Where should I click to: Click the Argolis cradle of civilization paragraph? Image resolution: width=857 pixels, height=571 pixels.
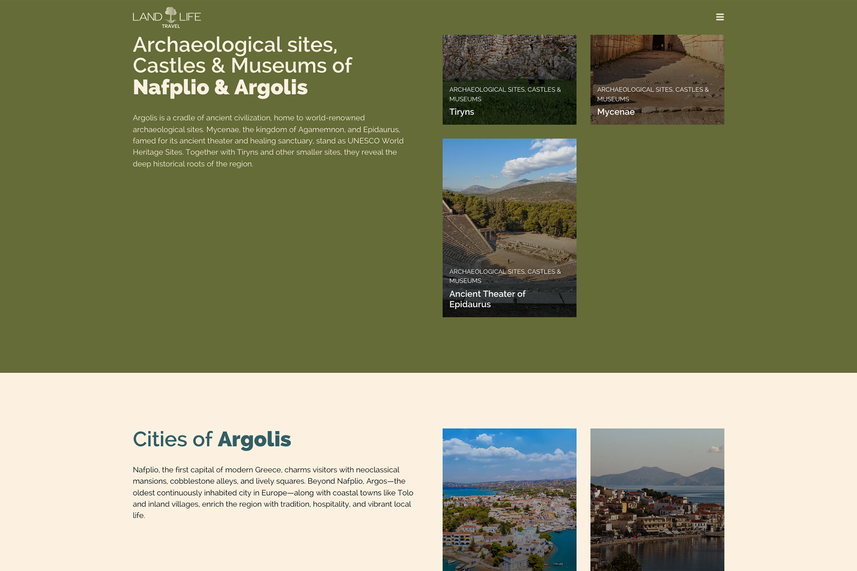coord(268,141)
